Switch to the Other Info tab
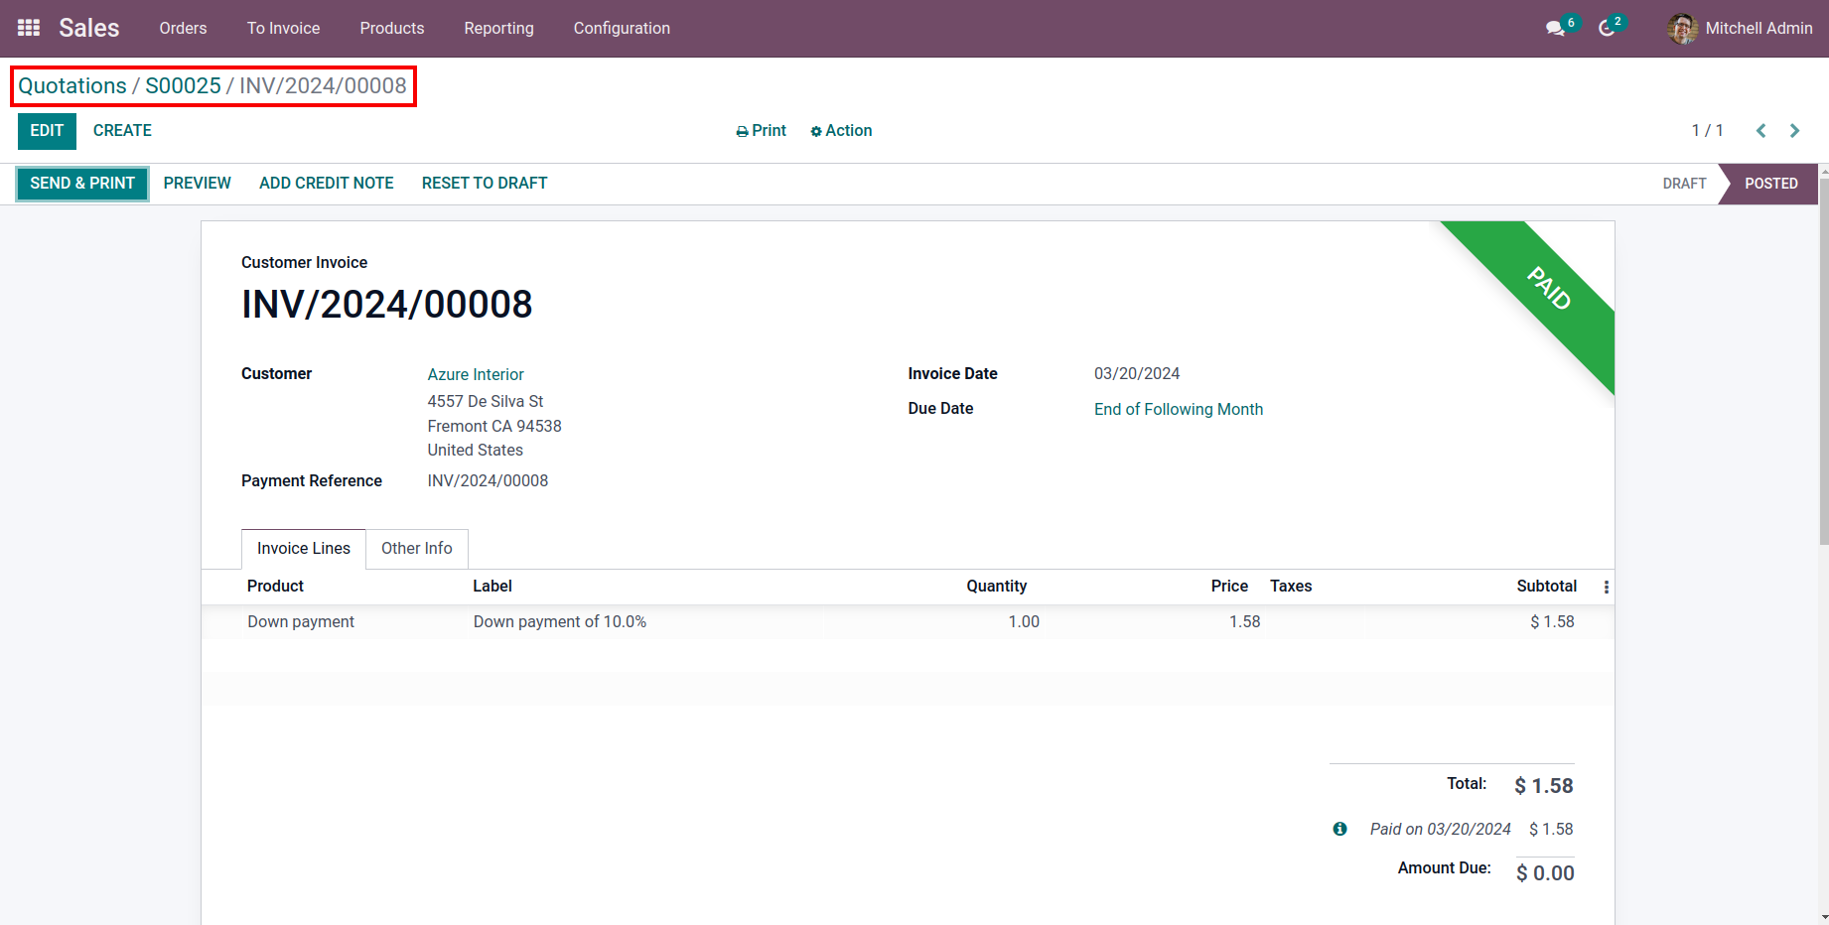1829x925 pixels. pyautogui.click(x=417, y=549)
